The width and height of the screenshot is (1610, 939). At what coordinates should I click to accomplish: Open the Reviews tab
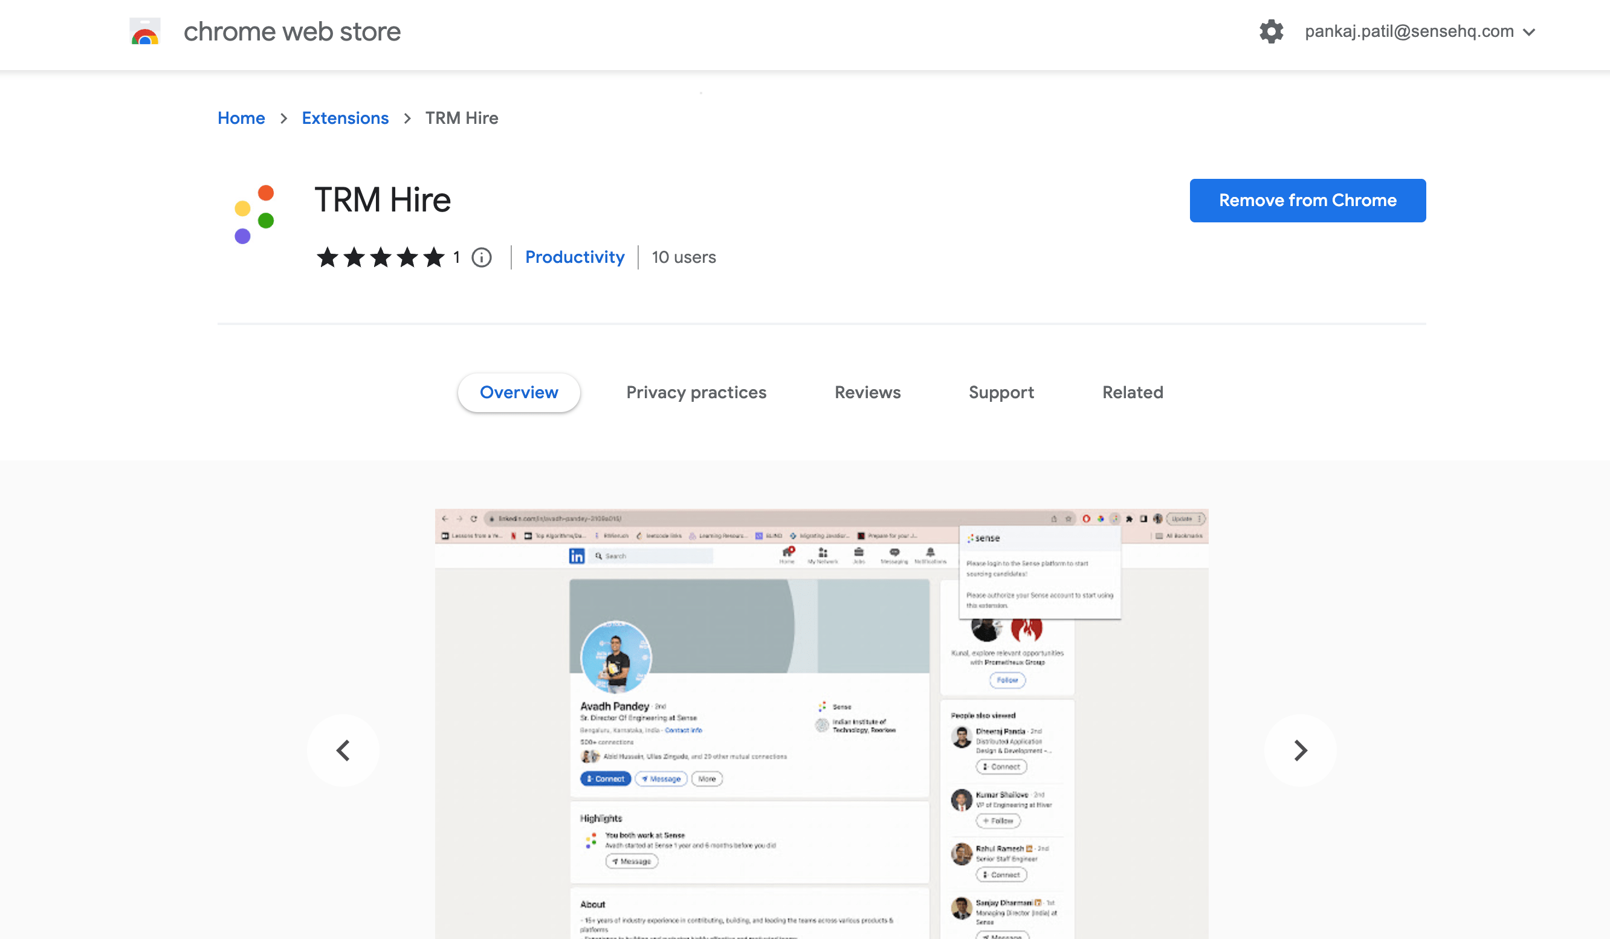point(867,392)
